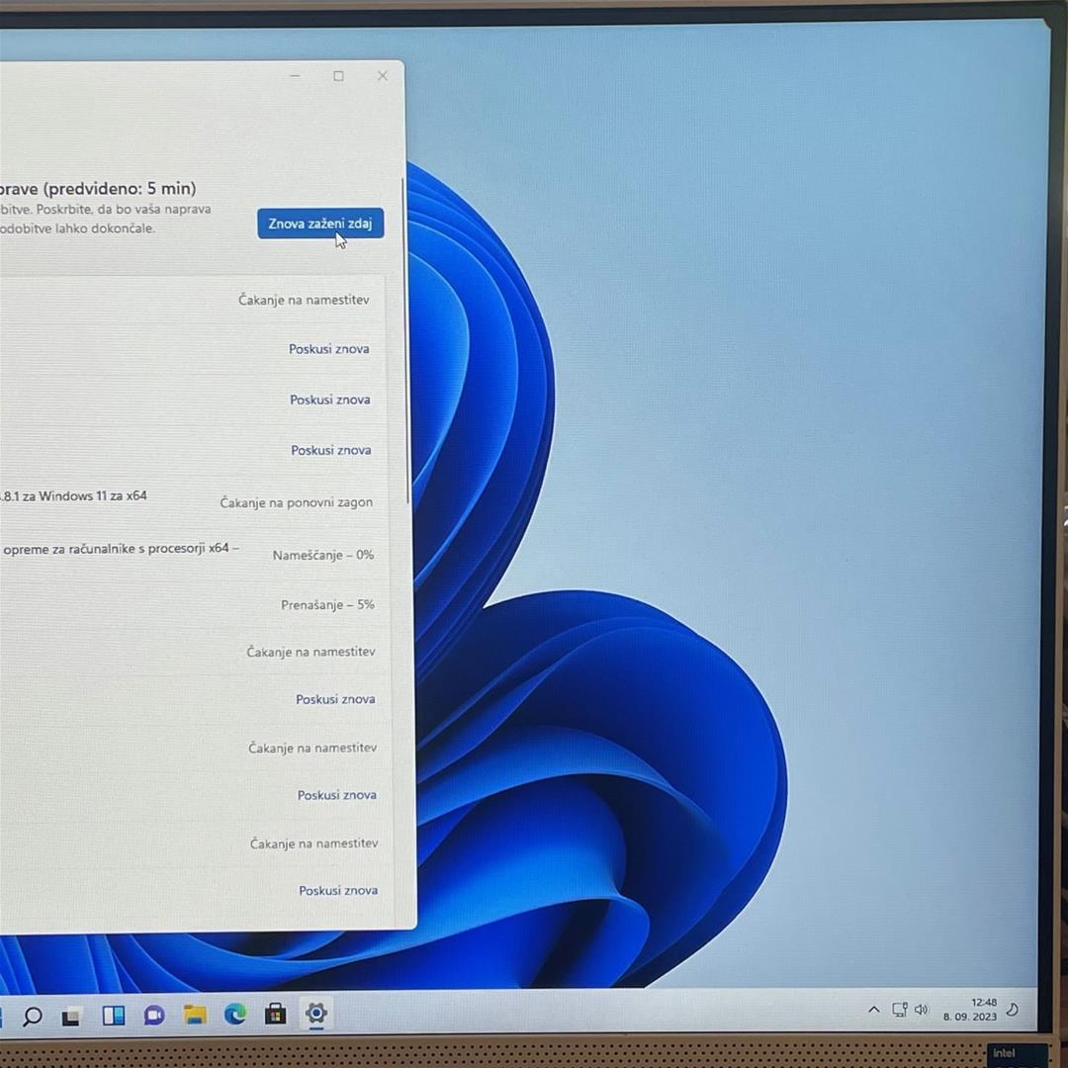The image size is (1068, 1068).
Task: Close the Windows Update settings window
Action: pos(382,76)
